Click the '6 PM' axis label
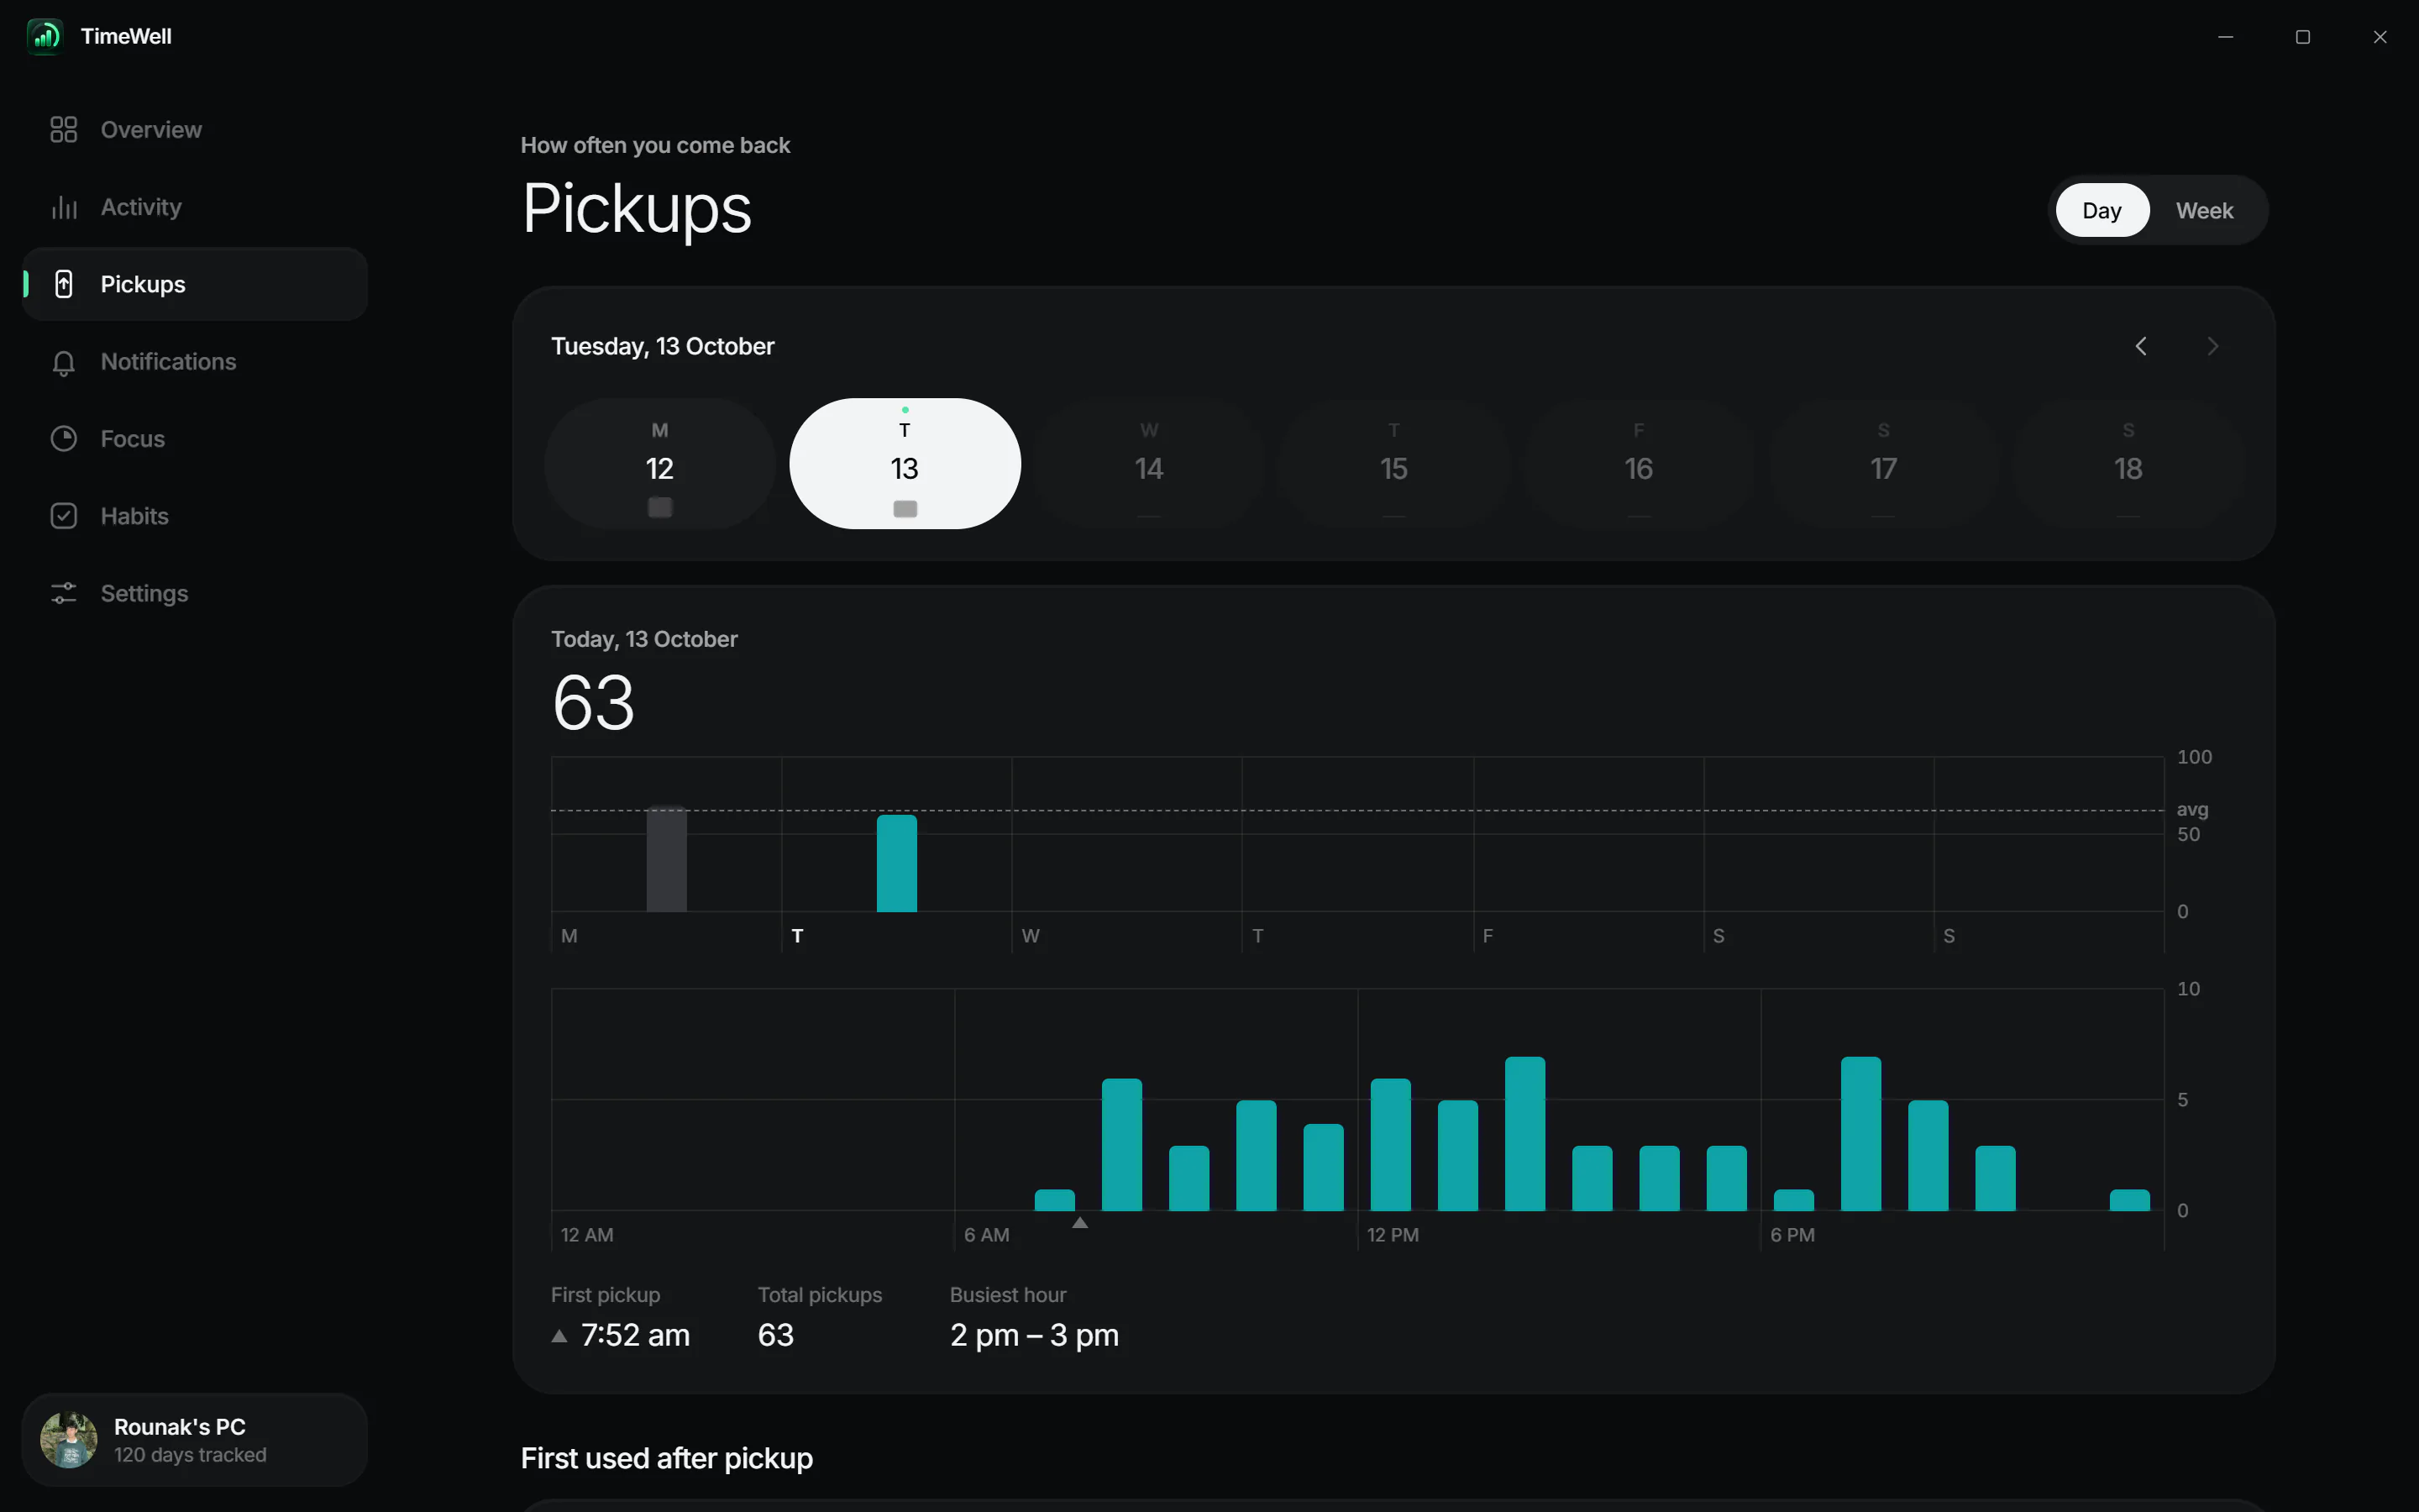The image size is (2419, 1512). tap(1792, 1235)
